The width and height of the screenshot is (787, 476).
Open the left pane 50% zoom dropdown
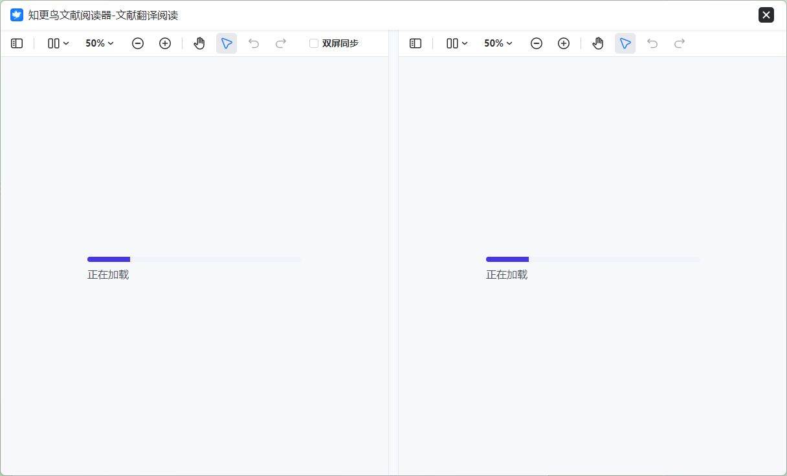point(100,43)
